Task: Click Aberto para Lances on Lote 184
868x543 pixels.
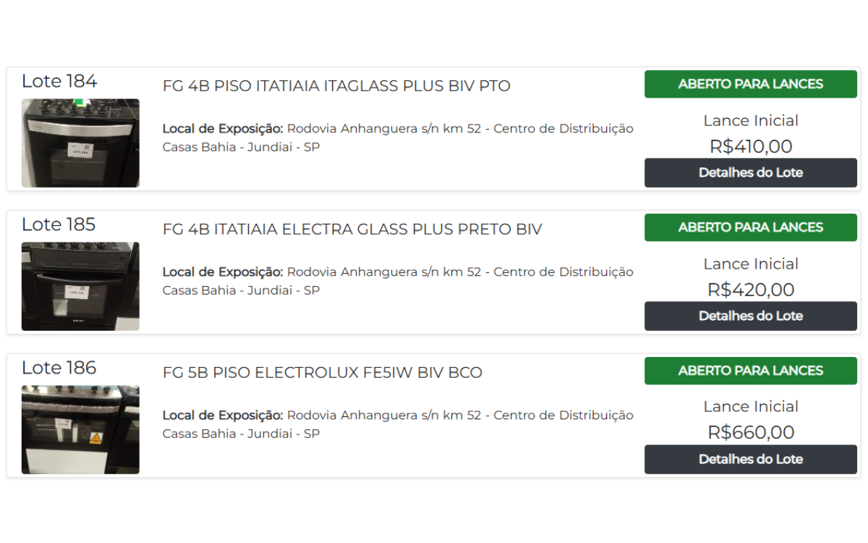Action: (x=751, y=84)
